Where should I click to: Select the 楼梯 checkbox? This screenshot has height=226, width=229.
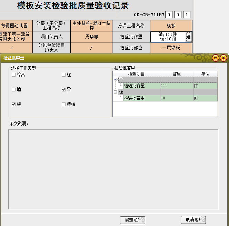pyautogui.click(x=64, y=105)
